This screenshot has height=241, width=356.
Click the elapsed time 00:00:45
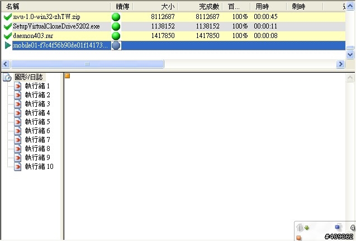(x=265, y=17)
